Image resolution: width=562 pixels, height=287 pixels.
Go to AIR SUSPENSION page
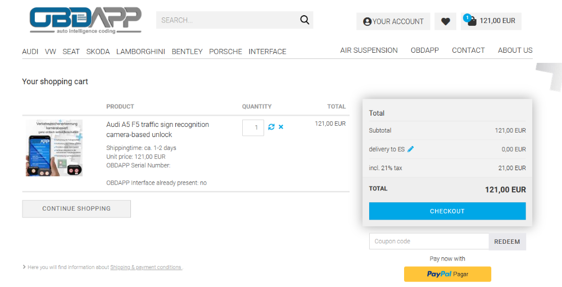pyautogui.click(x=369, y=51)
